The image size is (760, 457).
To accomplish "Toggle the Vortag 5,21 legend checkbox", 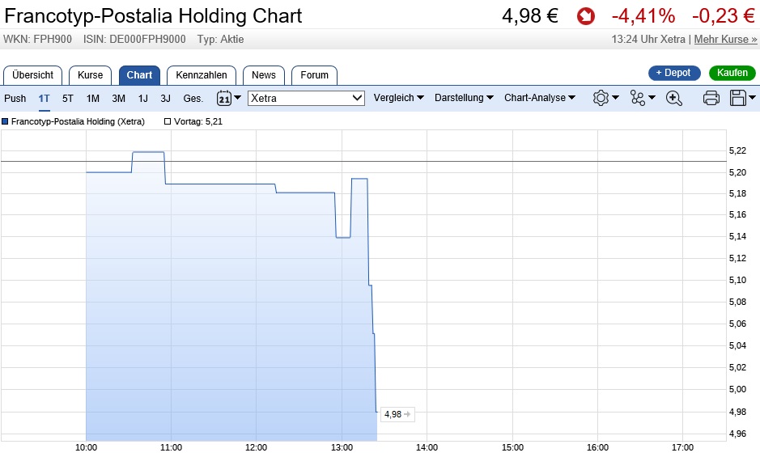I will point(168,121).
